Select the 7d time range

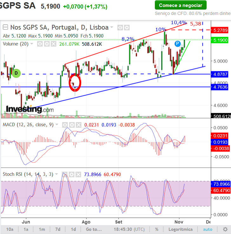(58, 229)
